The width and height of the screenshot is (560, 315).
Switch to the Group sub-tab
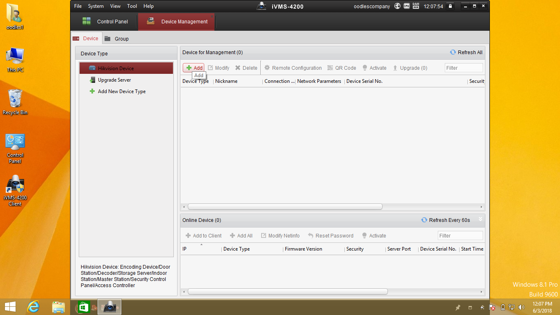tap(116, 39)
